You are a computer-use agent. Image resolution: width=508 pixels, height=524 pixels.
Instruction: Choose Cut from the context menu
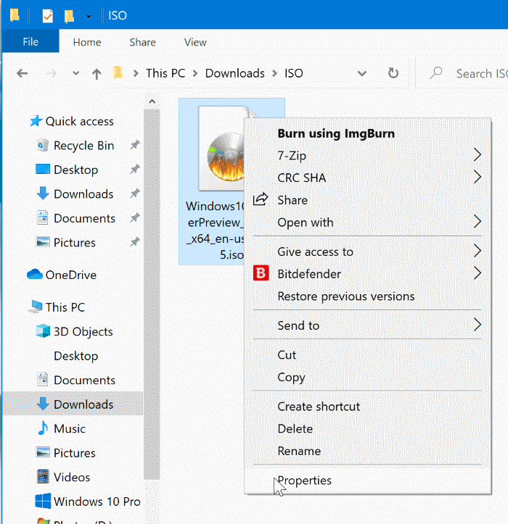(x=367, y=354)
